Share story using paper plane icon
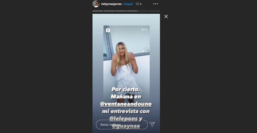The image size is (257, 133). click(152, 124)
